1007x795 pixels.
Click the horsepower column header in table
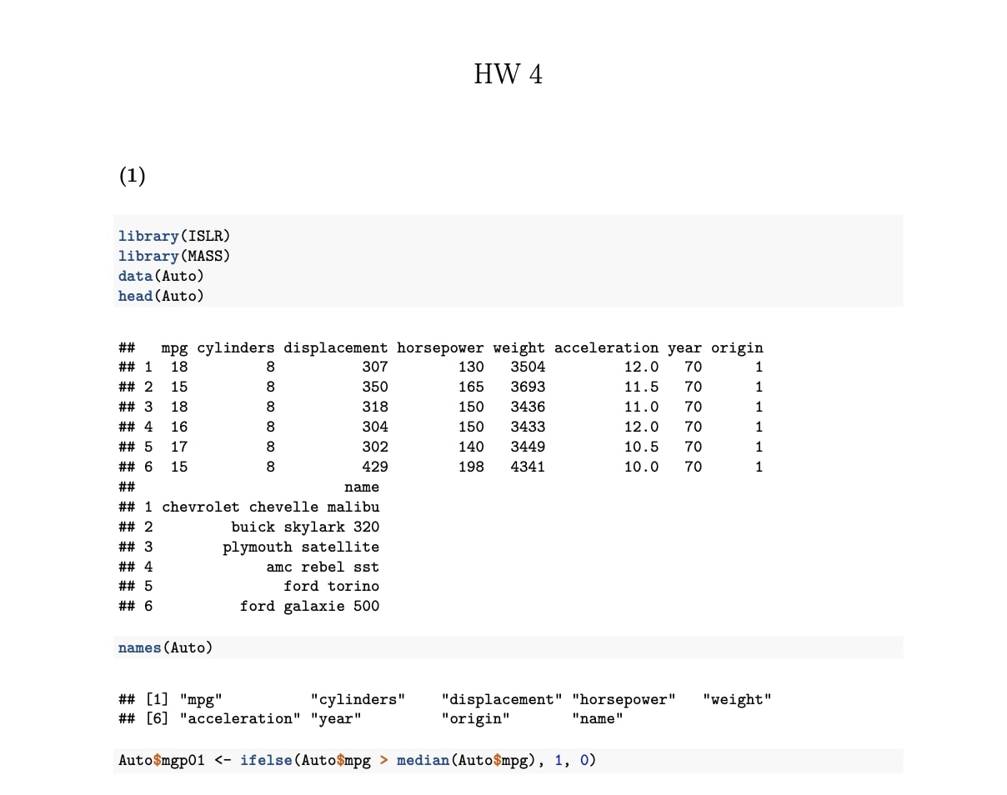[x=439, y=347]
